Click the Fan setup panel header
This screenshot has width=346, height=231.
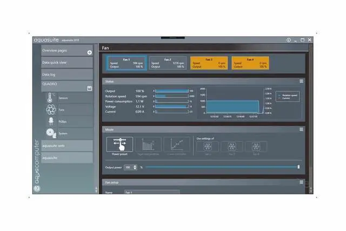204,182
